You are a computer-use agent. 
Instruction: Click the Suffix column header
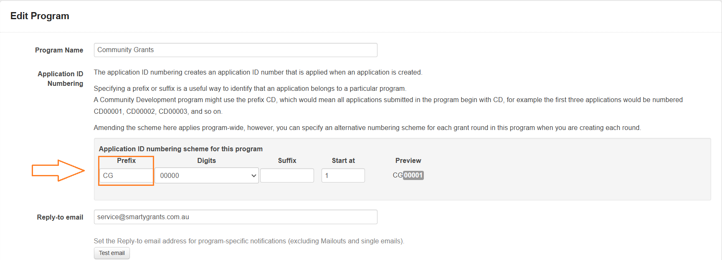(287, 161)
